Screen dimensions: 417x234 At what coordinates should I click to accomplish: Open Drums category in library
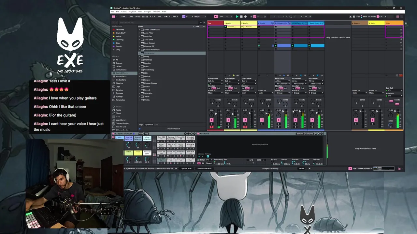tap(119, 66)
